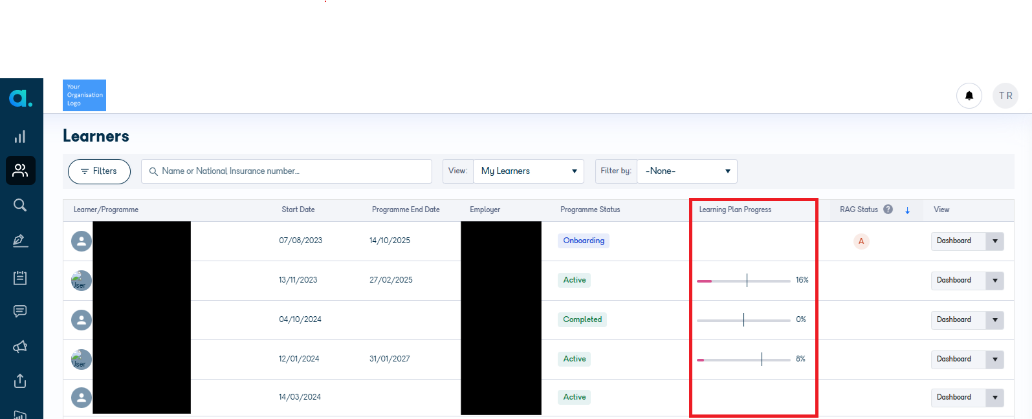
Task: Click the Your Organisation Logo image
Action: [84, 95]
